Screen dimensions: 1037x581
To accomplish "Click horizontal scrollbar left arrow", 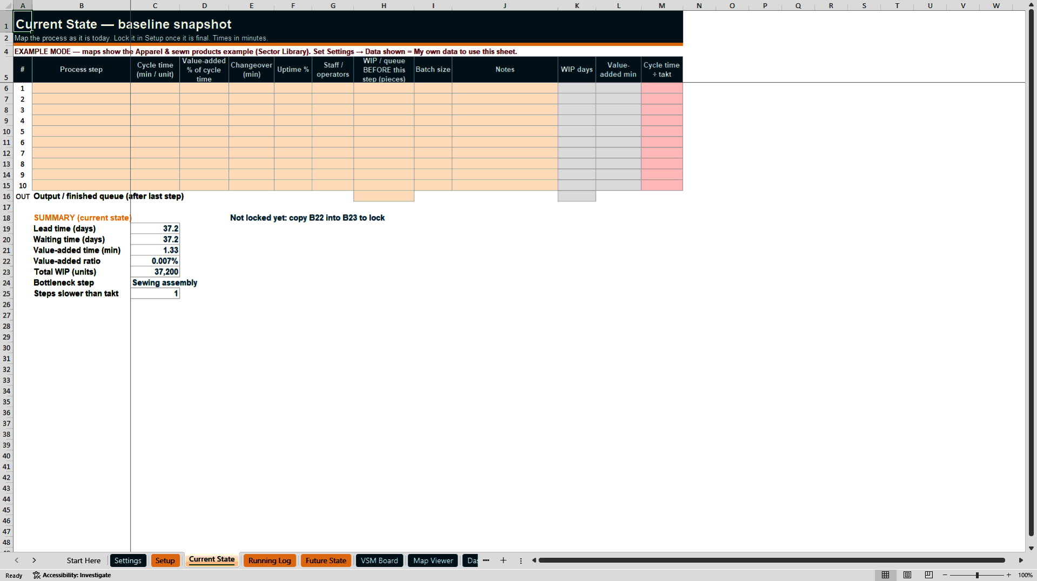I will 534,560.
